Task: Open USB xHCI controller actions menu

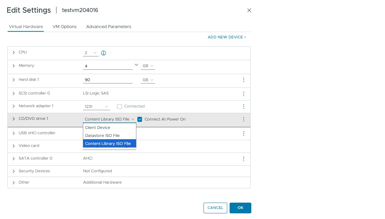Action: point(244,133)
